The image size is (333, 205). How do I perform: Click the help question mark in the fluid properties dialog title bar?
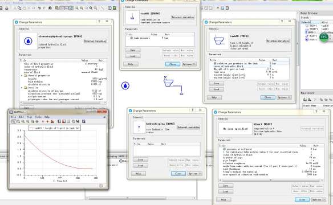(99, 22)
